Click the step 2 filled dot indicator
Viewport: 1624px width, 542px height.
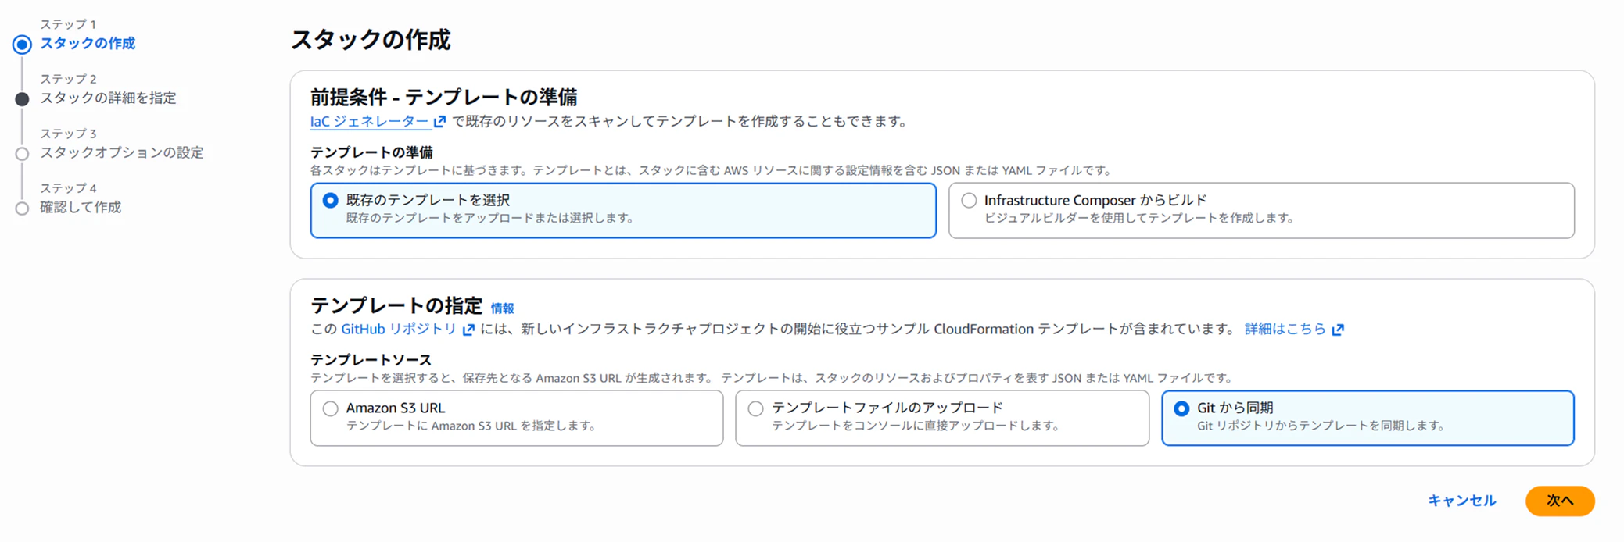[22, 99]
